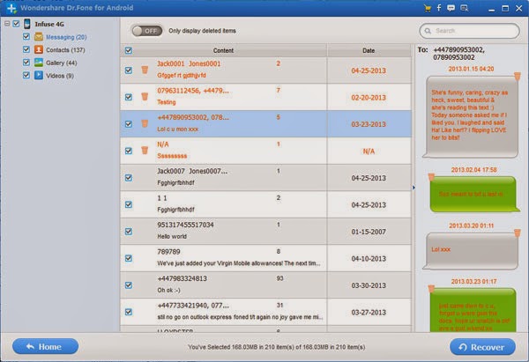This screenshot has height=362, width=529.
Task: Click the selection summary status text
Action: point(276,347)
